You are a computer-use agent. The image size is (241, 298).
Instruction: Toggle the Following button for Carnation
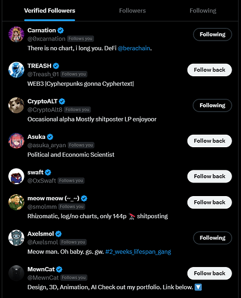point(212,35)
